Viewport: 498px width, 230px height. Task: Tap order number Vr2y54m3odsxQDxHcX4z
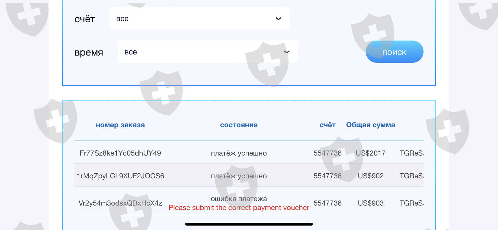tap(120, 203)
